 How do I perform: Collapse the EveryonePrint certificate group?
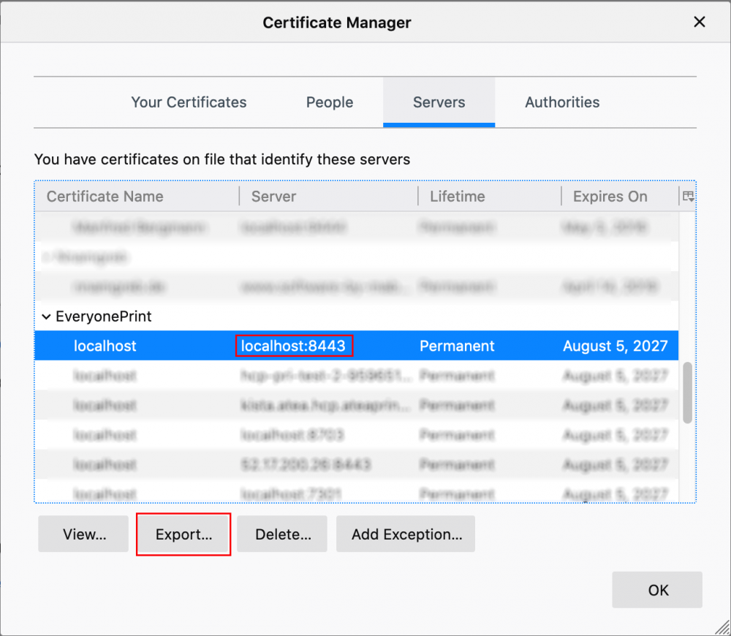tap(47, 317)
